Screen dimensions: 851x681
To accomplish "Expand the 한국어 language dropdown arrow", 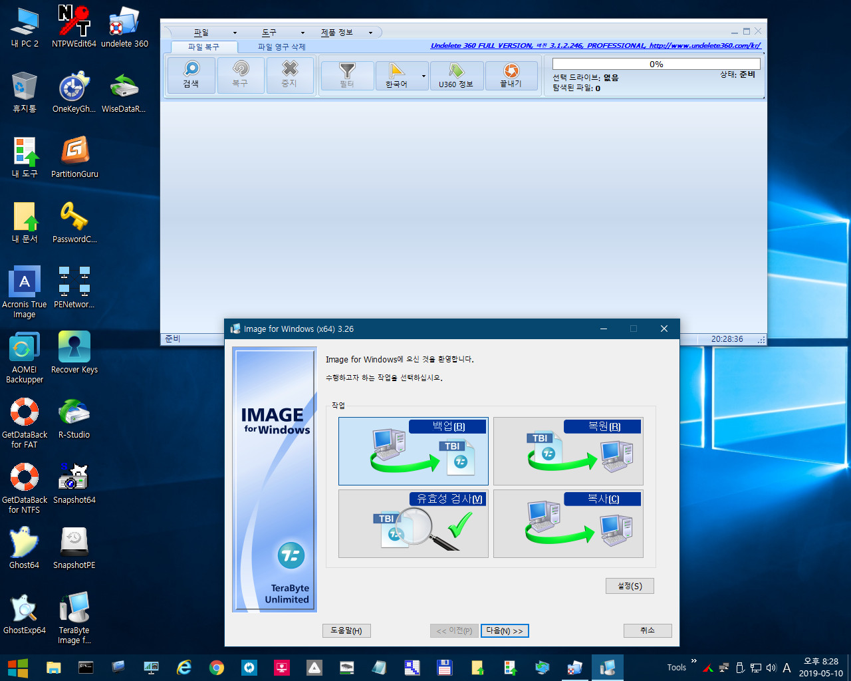I will (x=424, y=76).
